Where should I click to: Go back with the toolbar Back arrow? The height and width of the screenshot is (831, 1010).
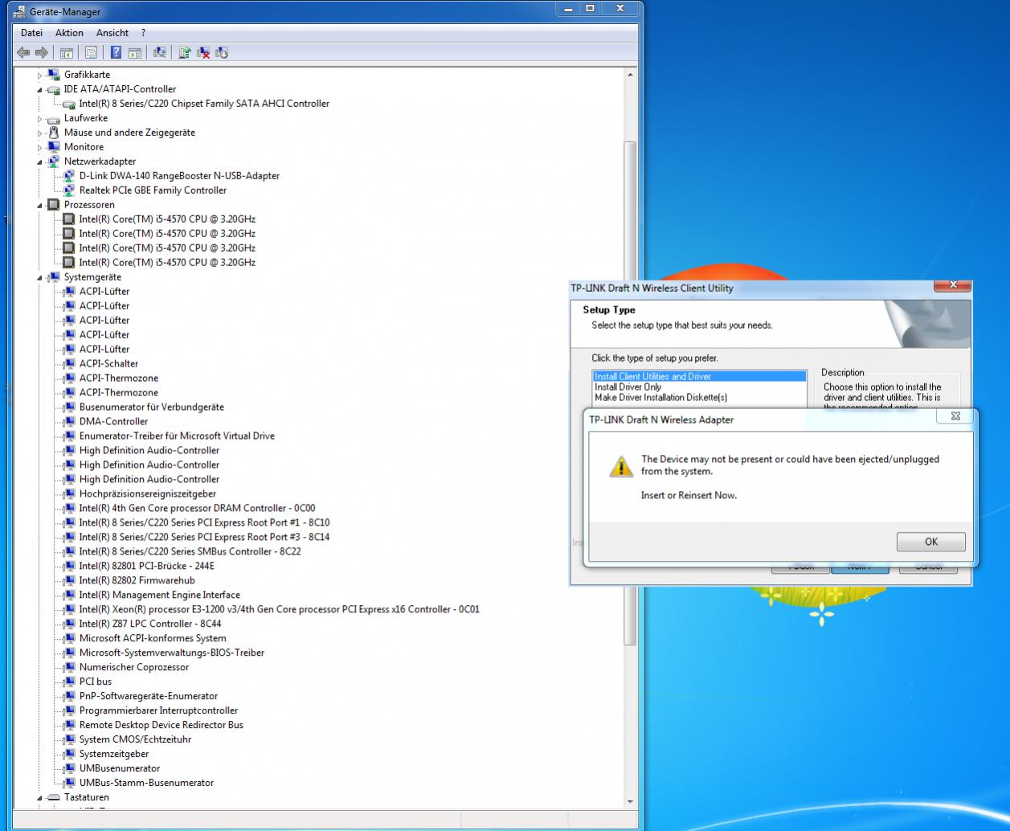[x=23, y=53]
